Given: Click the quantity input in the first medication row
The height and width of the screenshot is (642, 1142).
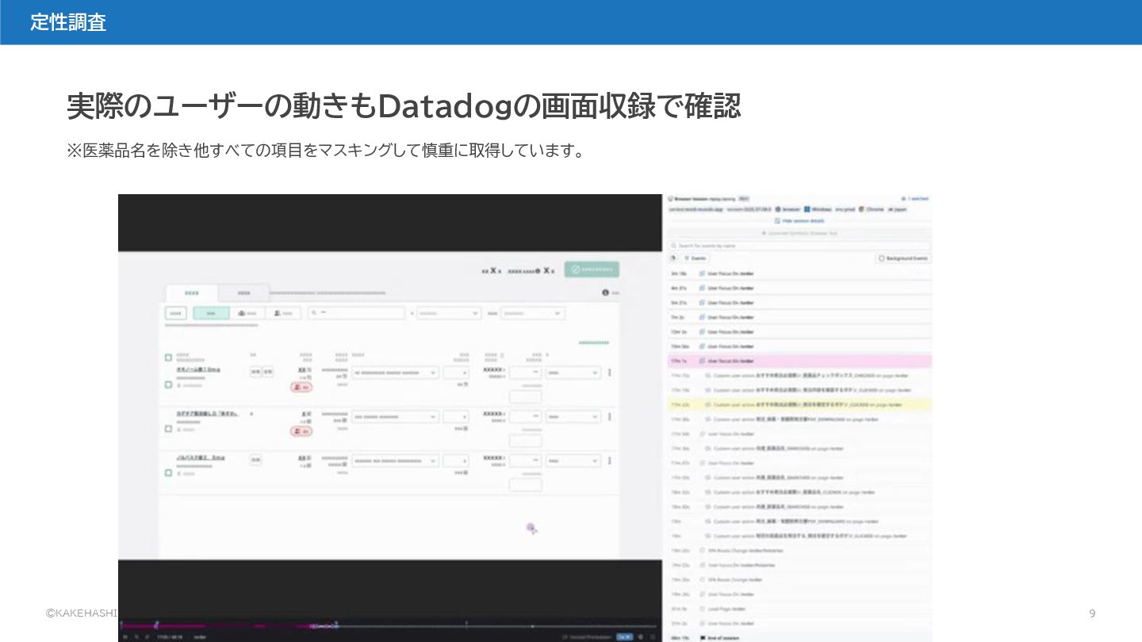Looking at the screenshot, I should click(x=525, y=373).
